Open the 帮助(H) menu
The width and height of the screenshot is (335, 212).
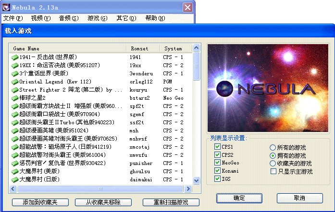pyautogui.click(x=155, y=18)
